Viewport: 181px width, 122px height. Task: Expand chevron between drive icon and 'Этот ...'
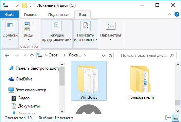[46, 55]
